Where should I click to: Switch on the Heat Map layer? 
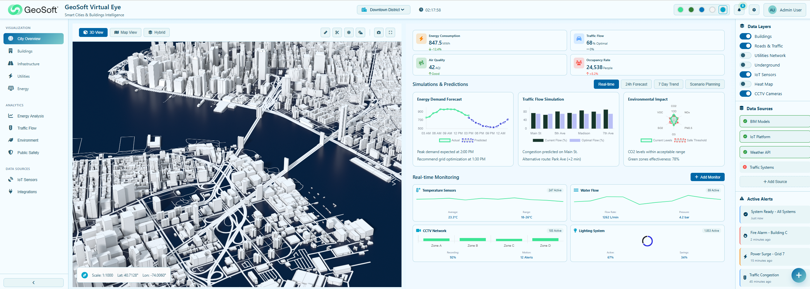click(x=745, y=84)
